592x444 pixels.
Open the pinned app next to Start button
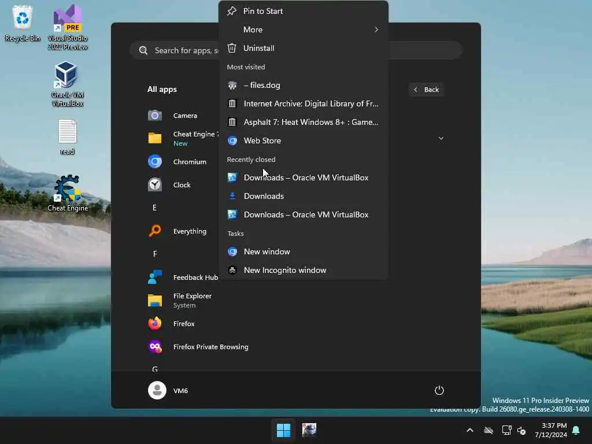(309, 430)
